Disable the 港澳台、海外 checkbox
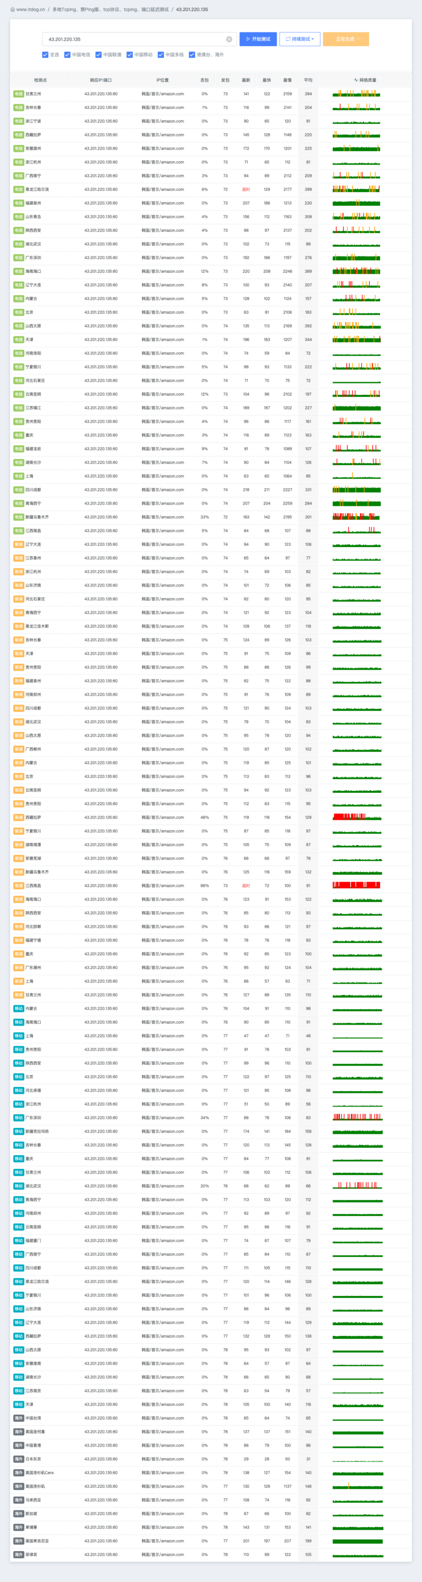The image size is (422, 1582). 192,54
